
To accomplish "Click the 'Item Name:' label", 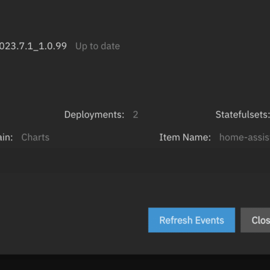I will tap(185, 137).
